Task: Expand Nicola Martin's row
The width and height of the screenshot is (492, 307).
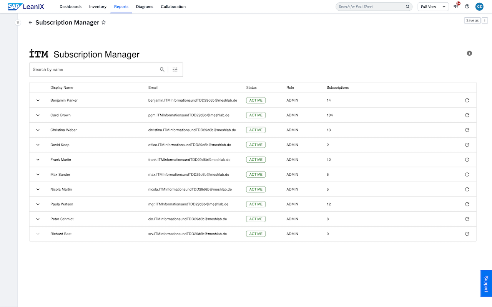Action: tap(38, 189)
